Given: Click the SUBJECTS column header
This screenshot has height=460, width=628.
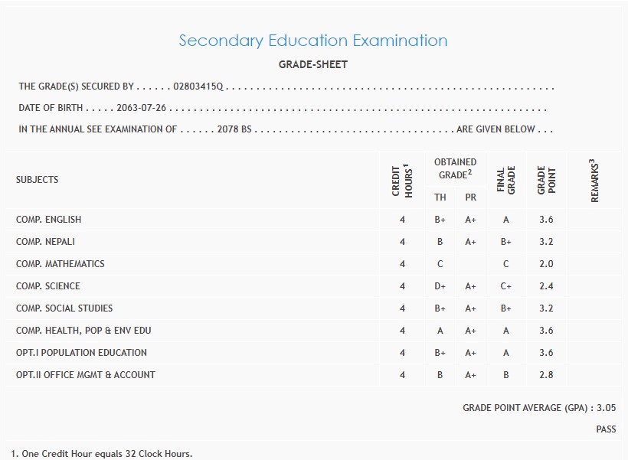Looking at the screenshot, I should pyautogui.click(x=37, y=180).
